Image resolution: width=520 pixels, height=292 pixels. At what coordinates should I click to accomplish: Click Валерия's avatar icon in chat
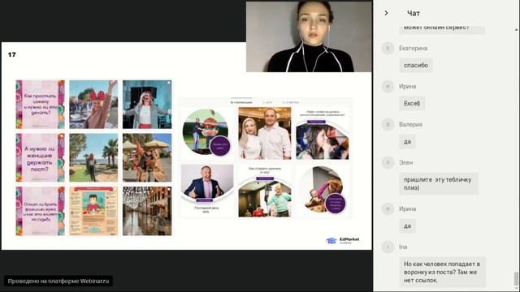coord(388,124)
